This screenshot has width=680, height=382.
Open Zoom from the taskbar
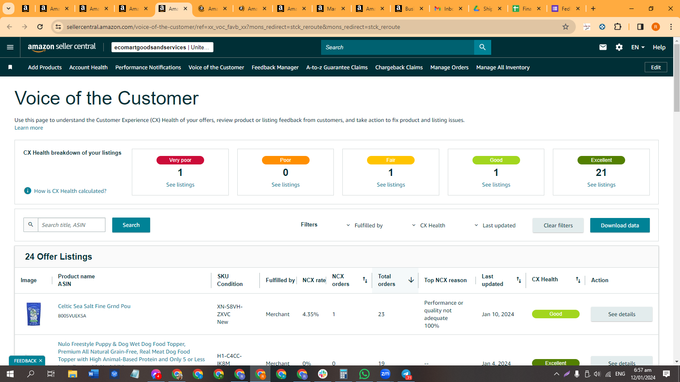385,374
